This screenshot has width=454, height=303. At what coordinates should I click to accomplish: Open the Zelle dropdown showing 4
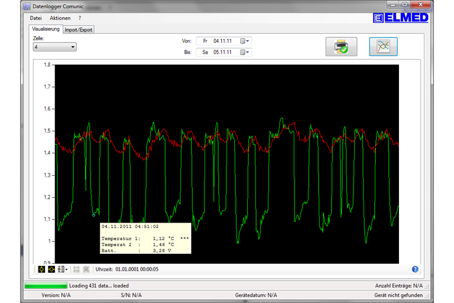(54, 47)
